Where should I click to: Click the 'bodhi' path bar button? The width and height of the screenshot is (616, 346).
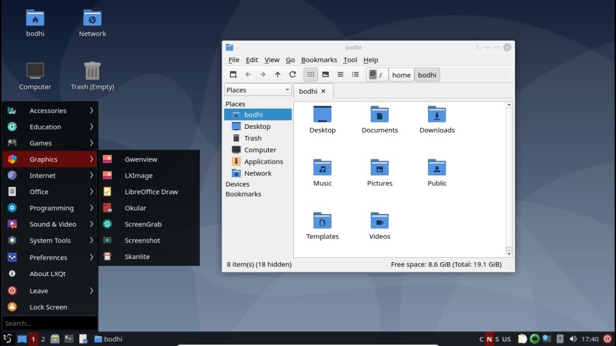point(427,75)
